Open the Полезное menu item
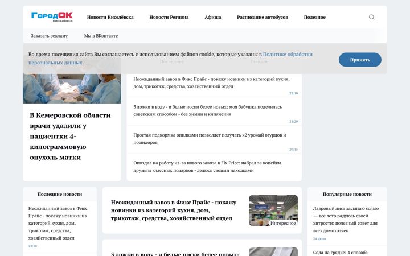This screenshot has width=410, height=256. [314, 17]
